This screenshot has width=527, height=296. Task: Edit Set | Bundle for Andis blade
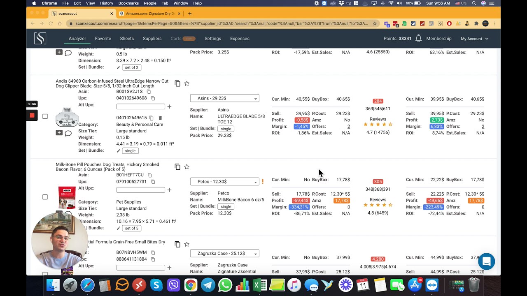(x=119, y=151)
